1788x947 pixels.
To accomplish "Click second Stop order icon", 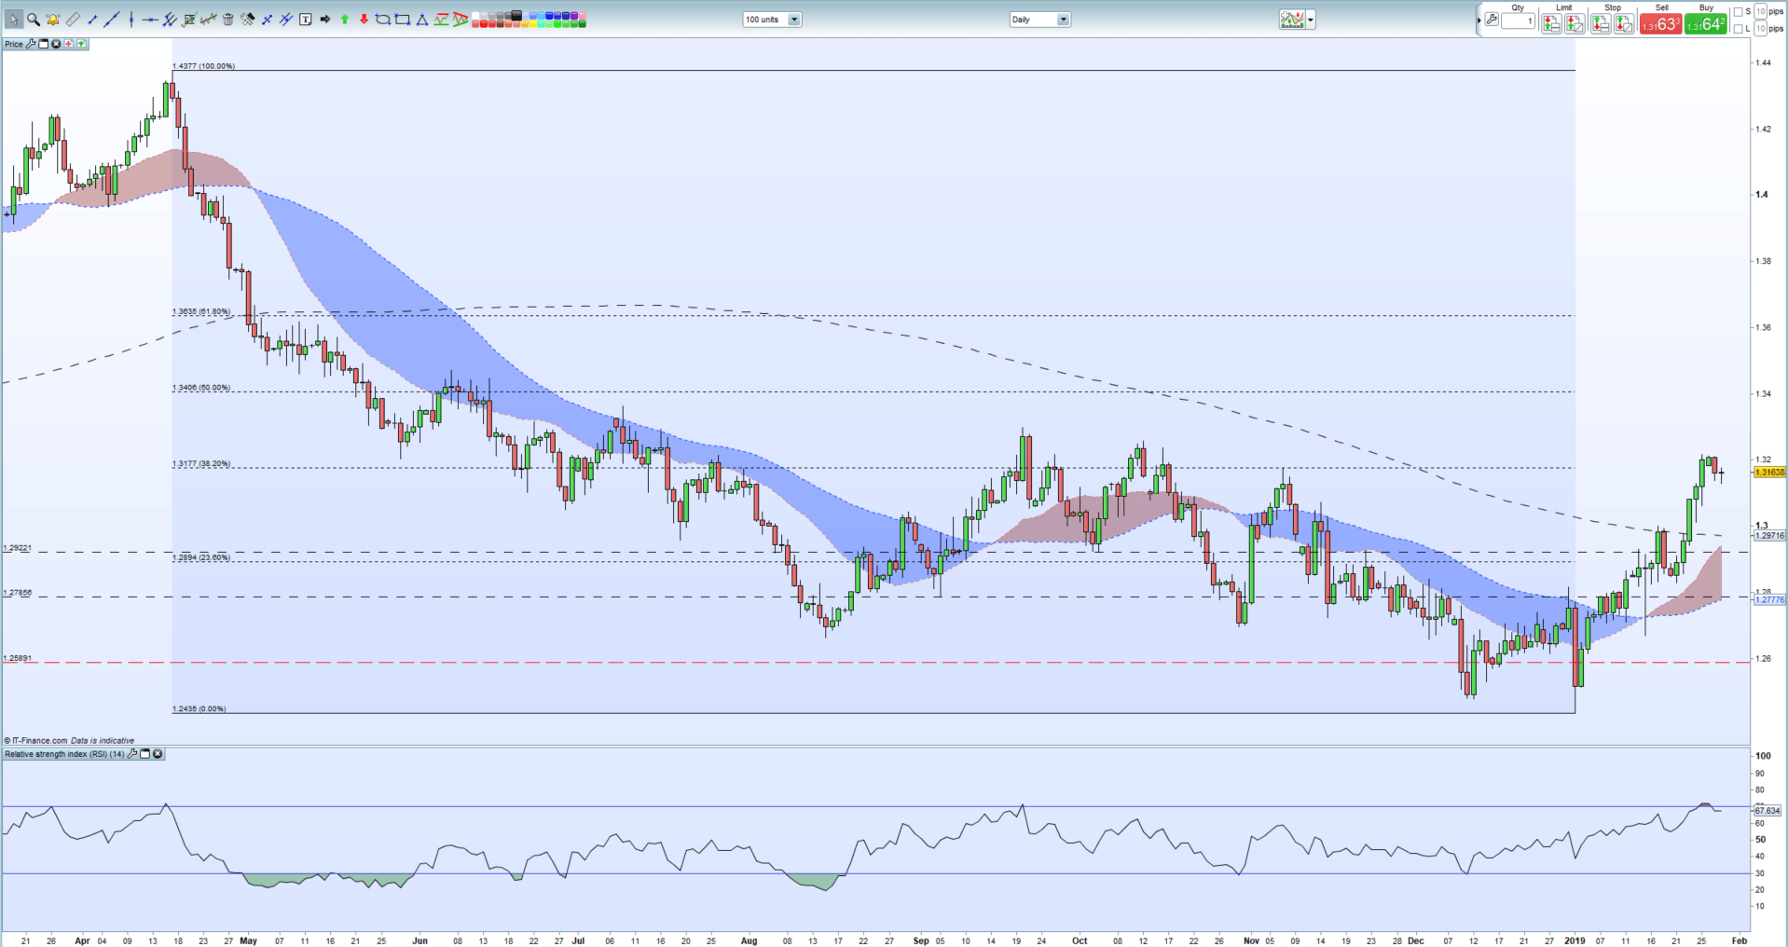I will [1624, 23].
